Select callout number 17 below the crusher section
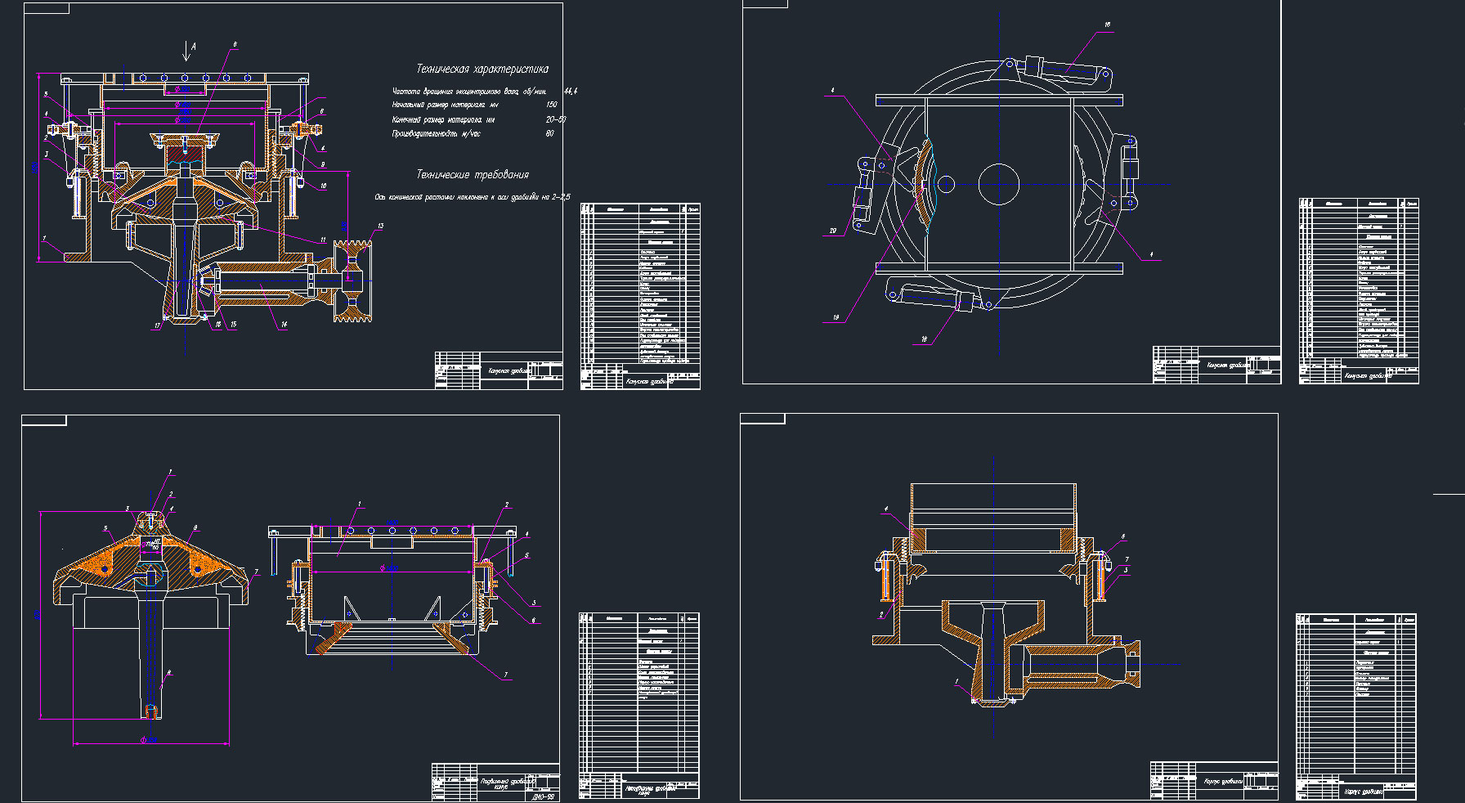 (x=158, y=325)
